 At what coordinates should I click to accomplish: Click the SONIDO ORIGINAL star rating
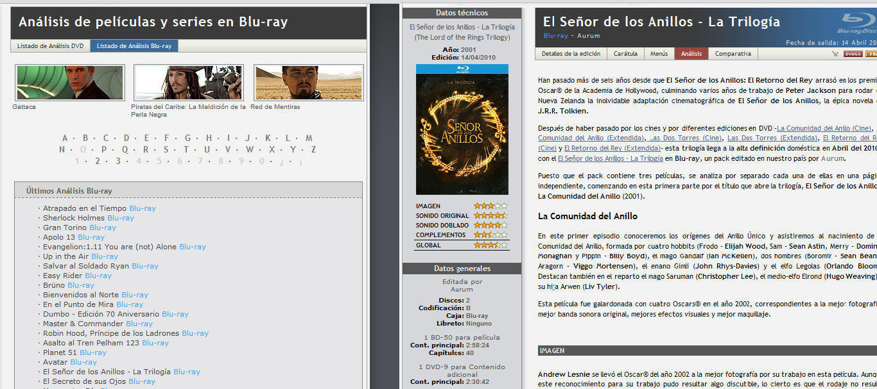[491, 216]
